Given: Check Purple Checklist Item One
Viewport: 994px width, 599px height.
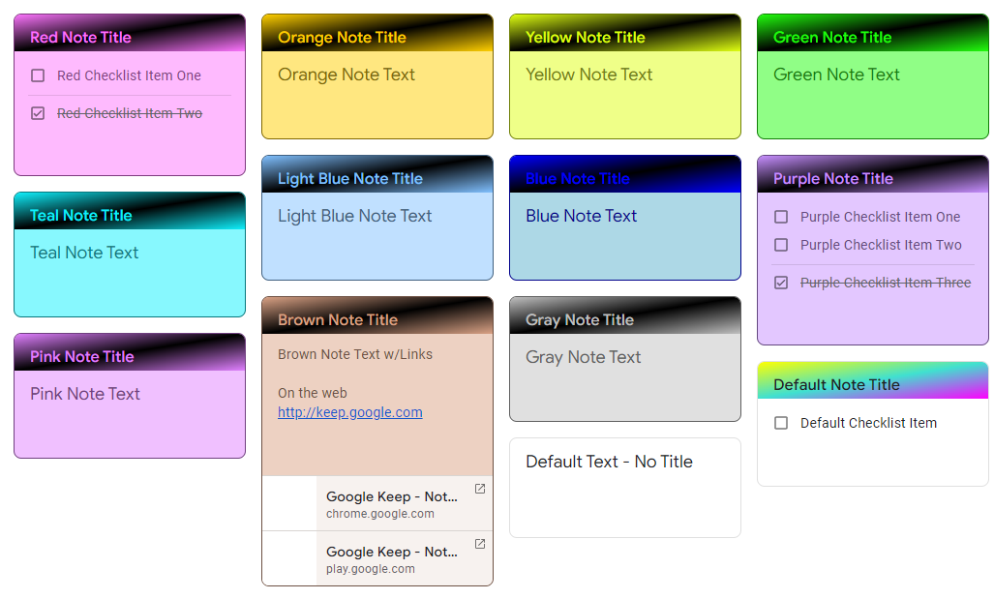Looking at the screenshot, I should click(x=780, y=217).
